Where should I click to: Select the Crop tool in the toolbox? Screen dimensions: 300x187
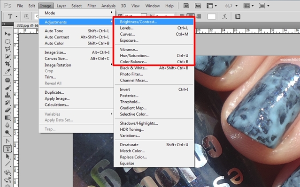click(x=8, y=64)
